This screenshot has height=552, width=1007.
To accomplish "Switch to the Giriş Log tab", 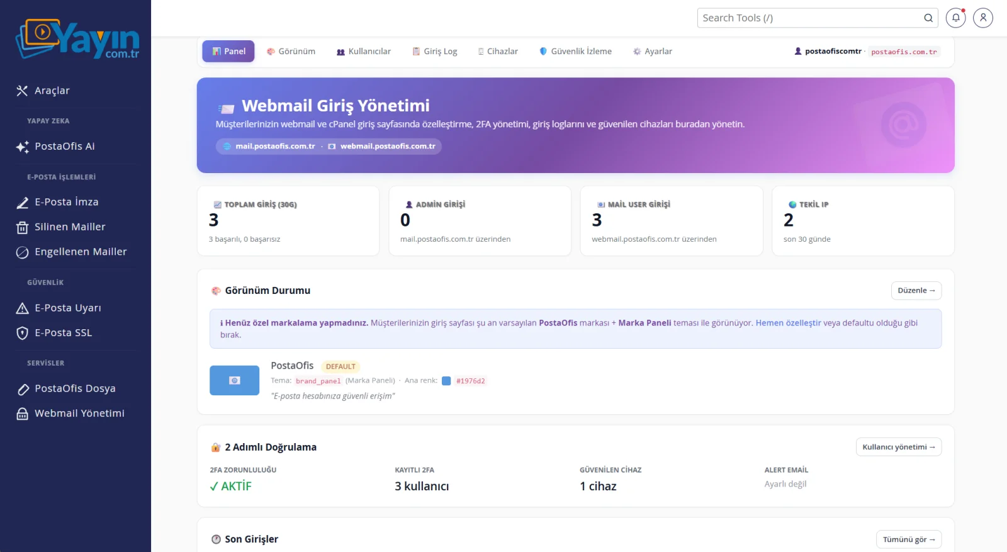I will (x=435, y=52).
